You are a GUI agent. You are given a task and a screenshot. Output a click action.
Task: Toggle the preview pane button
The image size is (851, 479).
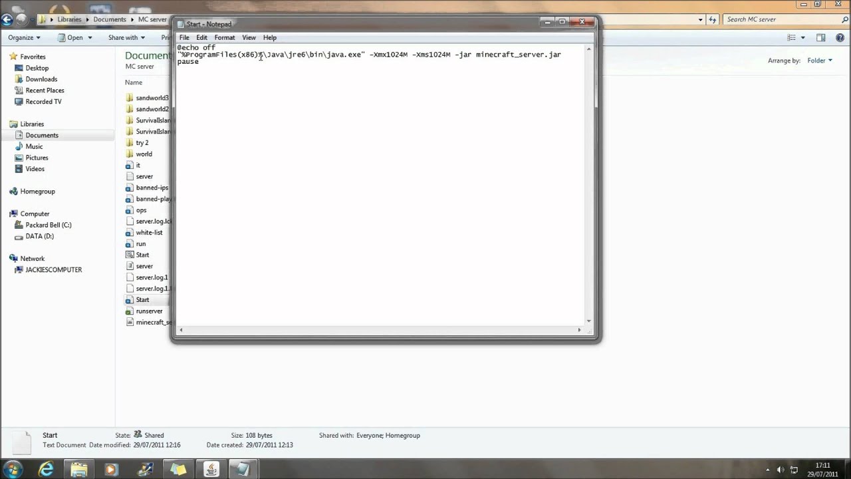coord(821,38)
